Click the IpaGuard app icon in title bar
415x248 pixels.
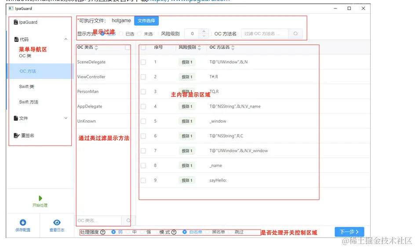click(11, 8)
